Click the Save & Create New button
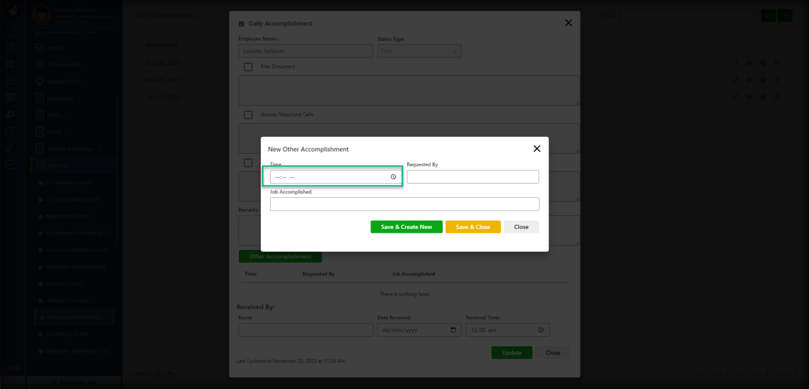The width and height of the screenshot is (809, 389). pyautogui.click(x=406, y=227)
